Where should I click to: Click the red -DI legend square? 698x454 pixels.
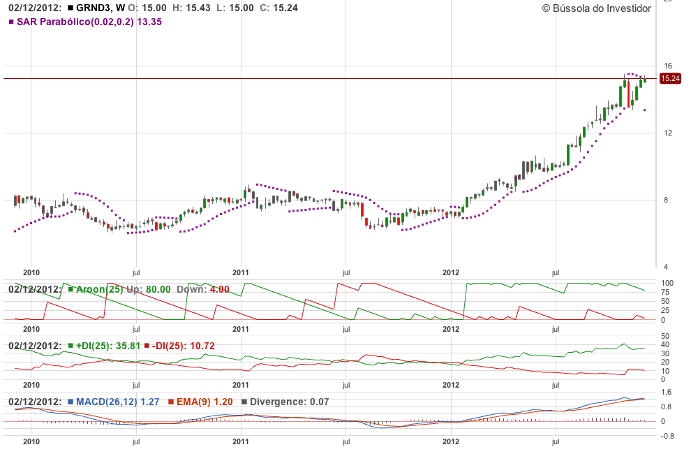point(147,346)
